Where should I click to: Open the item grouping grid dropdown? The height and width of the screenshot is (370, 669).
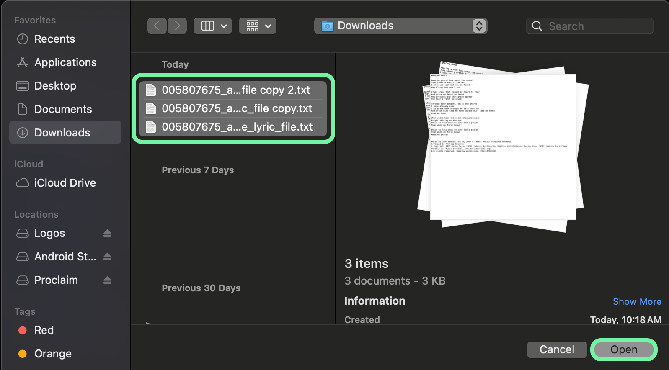tap(258, 26)
